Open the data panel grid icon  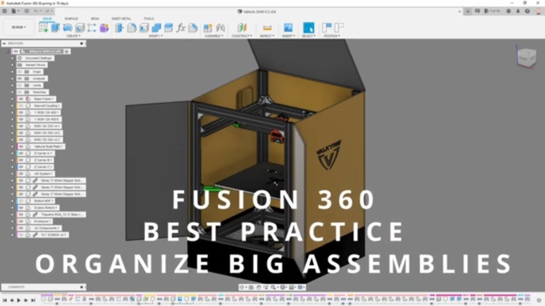point(5,11)
